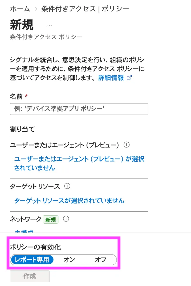Click the ユーザーまたはエージェント (プレビュー) section label

[x=65, y=145]
